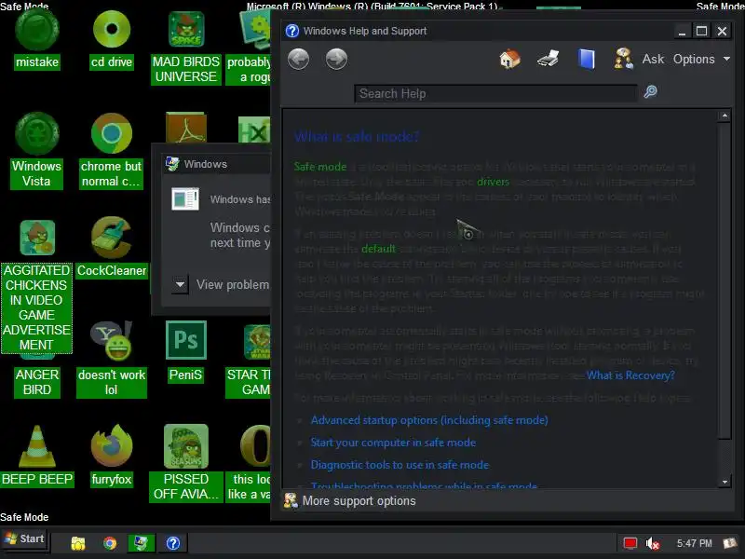Open Advanced startup options link
The height and width of the screenshot is (559, 745).
tap(429, 420)
